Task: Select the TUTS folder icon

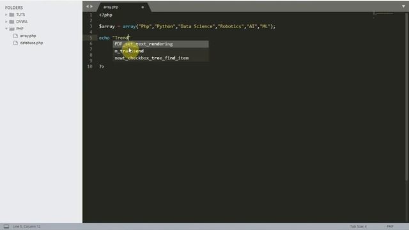Action: point(12,15)
